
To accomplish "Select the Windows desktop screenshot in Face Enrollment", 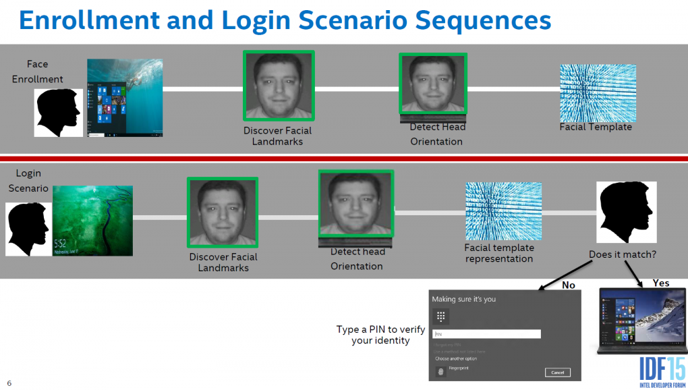I will tap(125, 98).
